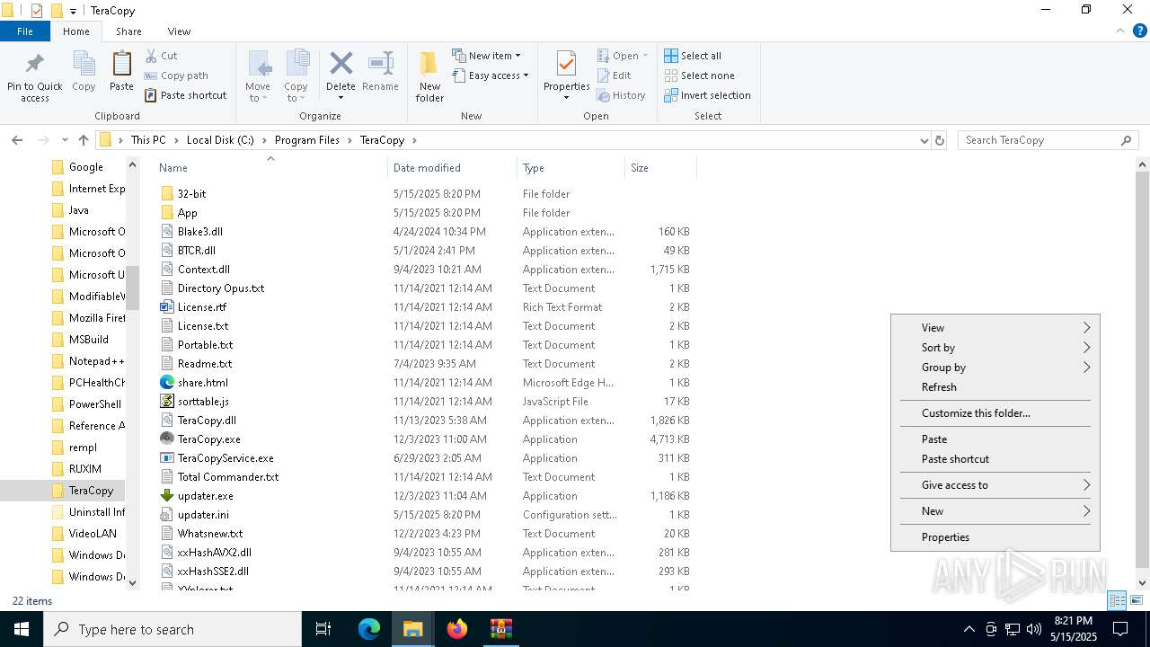Sort by the Size column header
The height and width of the screenshot is (647, 1150).
tap(660, 167)
